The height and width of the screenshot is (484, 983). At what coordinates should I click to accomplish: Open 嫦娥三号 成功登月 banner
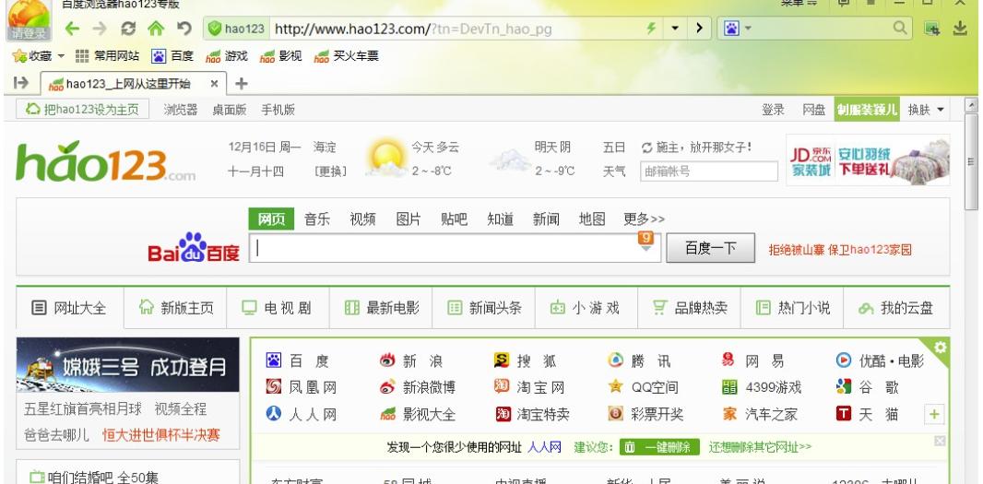pos(128,365)
